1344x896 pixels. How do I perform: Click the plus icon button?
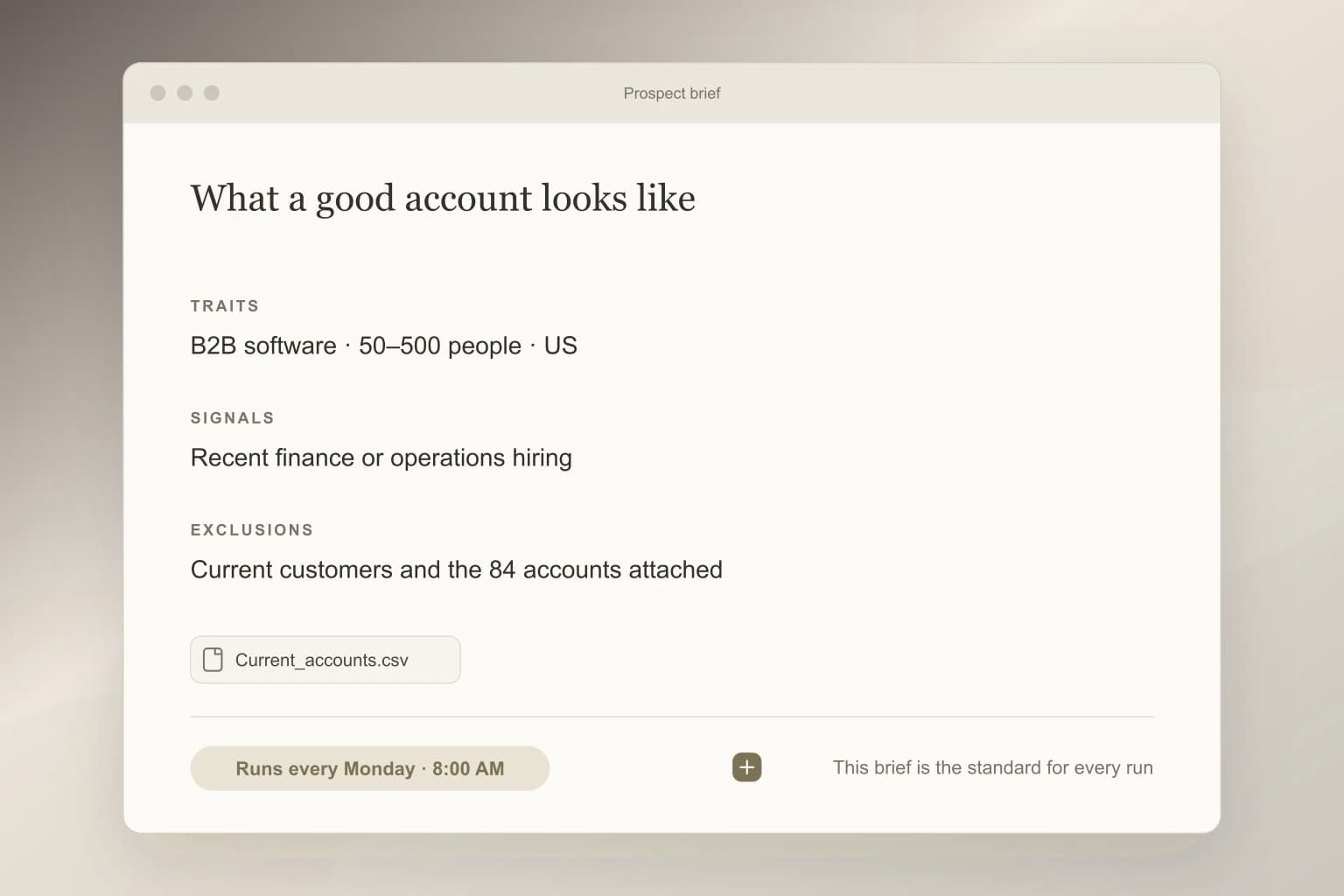tap(746, 767)
